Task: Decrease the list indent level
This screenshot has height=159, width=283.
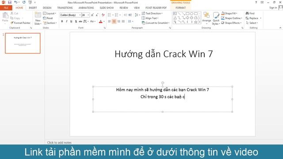Action: click(126, 15)
